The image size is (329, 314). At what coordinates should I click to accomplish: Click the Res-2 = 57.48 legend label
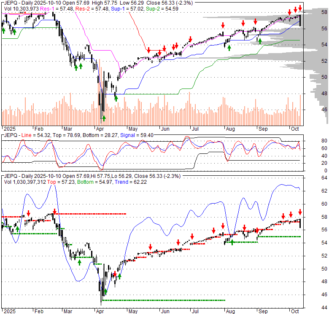(92, 9)
